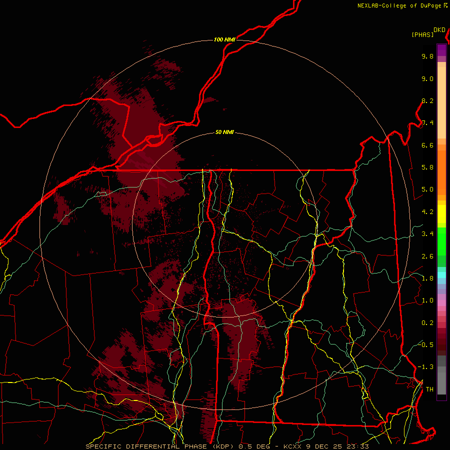This screenshot has width=450, height=450.
Task: Click the NEXLAB-College of DuPage watermark text
Action: 400,5
